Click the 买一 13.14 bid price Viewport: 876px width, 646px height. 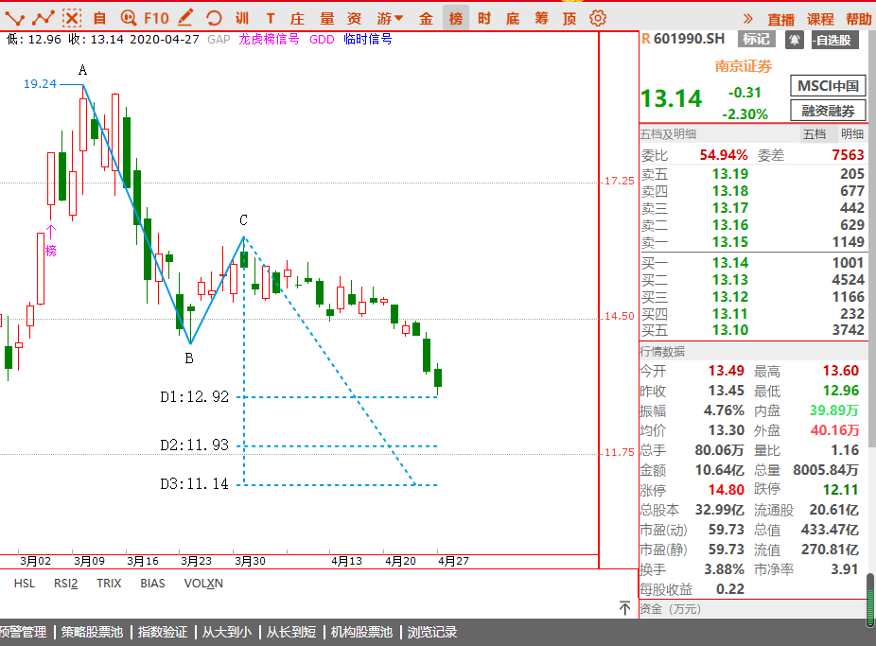click(729, 263)
